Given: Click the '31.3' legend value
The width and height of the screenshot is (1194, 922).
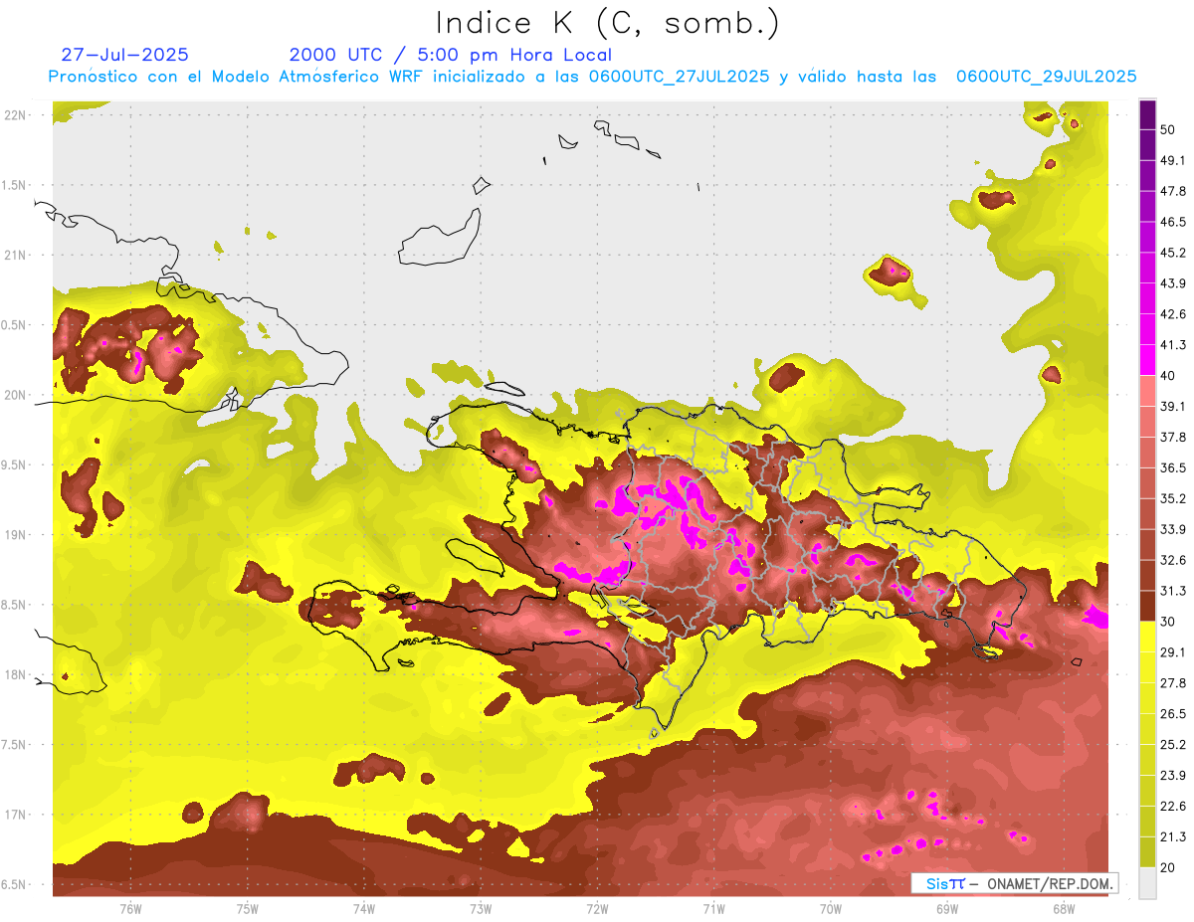Looking at the screenshot, I should (1173, 592).
